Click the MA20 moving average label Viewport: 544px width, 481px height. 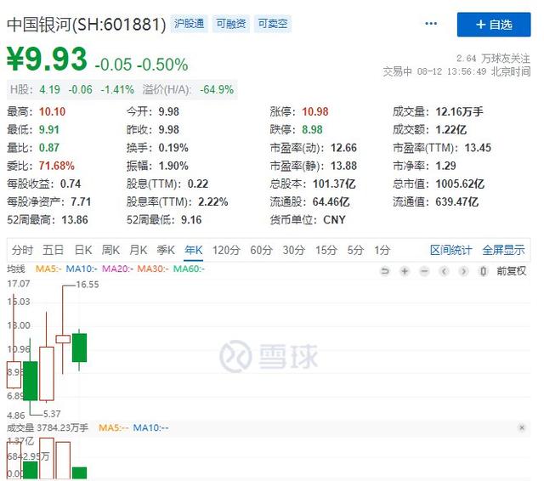[117, 269]
